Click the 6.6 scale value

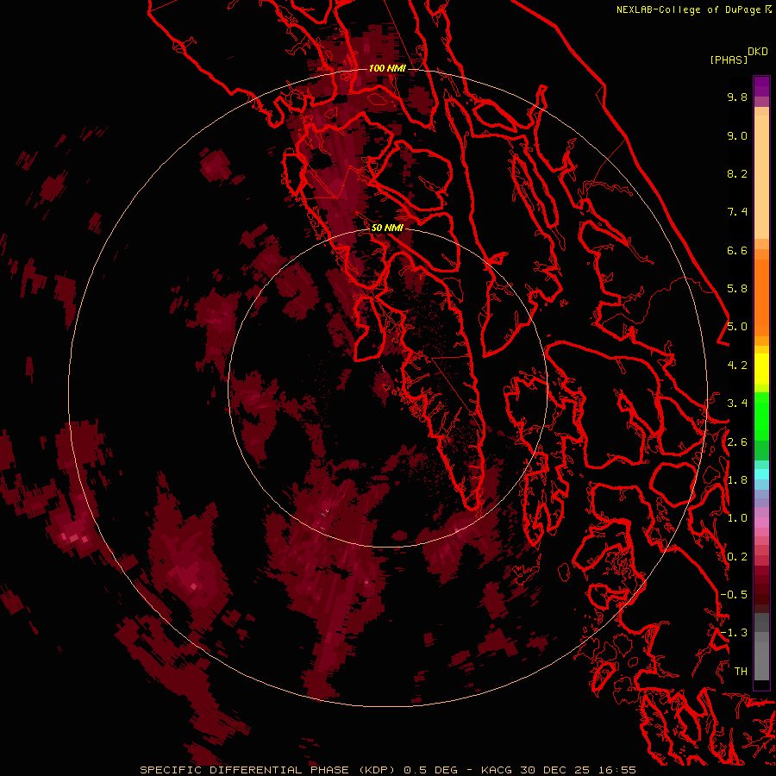coord(737,250)
